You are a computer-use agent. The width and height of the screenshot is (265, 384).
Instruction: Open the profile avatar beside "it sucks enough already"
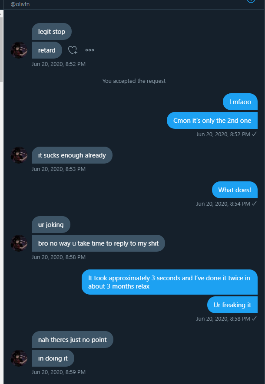pos(19,155)
